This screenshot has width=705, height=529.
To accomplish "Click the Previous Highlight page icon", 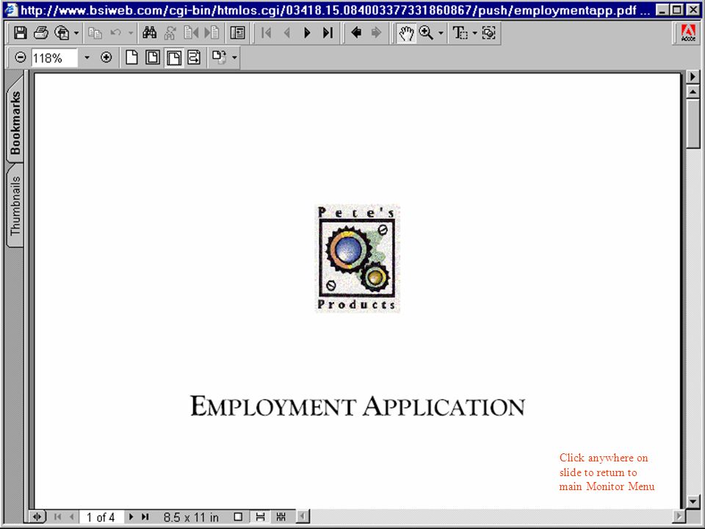I will tap(191, 33).
